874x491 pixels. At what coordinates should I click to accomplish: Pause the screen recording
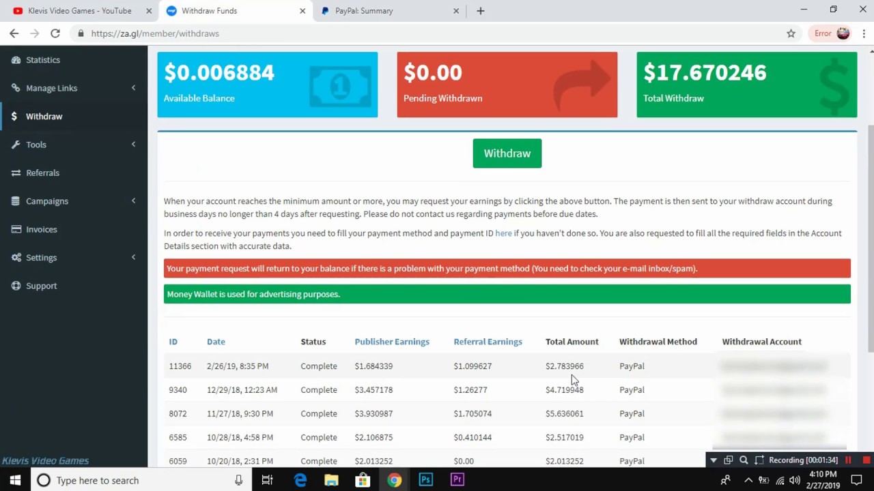click(849, 460)
